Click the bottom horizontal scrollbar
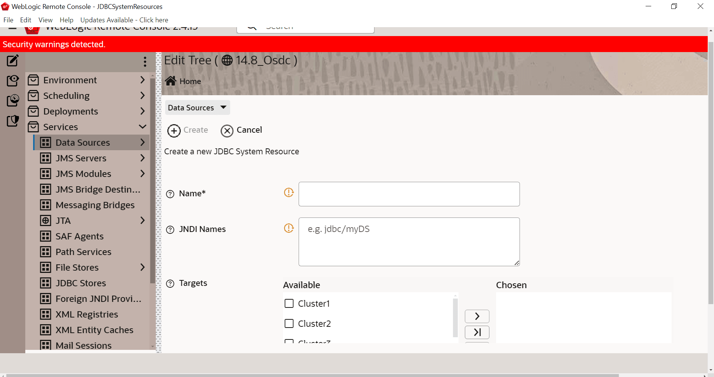 pos(312,375)
